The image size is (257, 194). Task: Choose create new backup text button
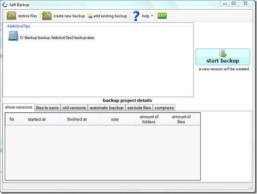tap(69, 16)
